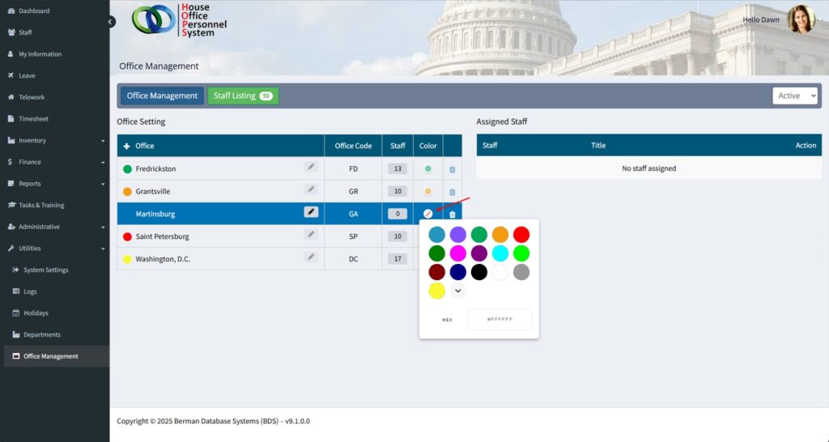
Task: Open the Grantsville color indicator circle
Action: tap(428, 192)
